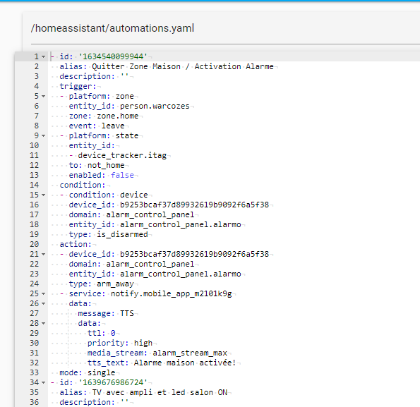
Task: Select line number 13 in the gutter
Action: [x=35, y=175]
